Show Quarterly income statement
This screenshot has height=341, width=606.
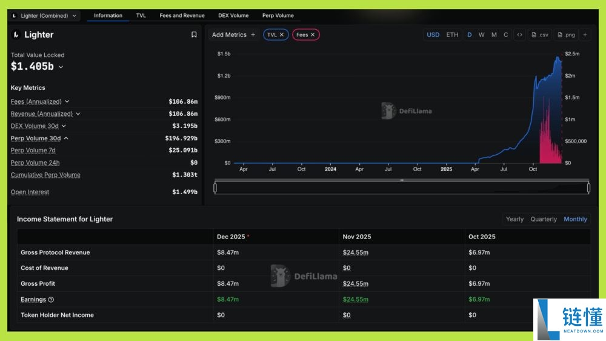point(544,219)
